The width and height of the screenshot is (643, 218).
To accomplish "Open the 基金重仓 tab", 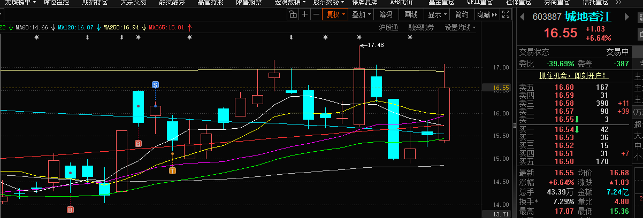I will pos(441,2).
